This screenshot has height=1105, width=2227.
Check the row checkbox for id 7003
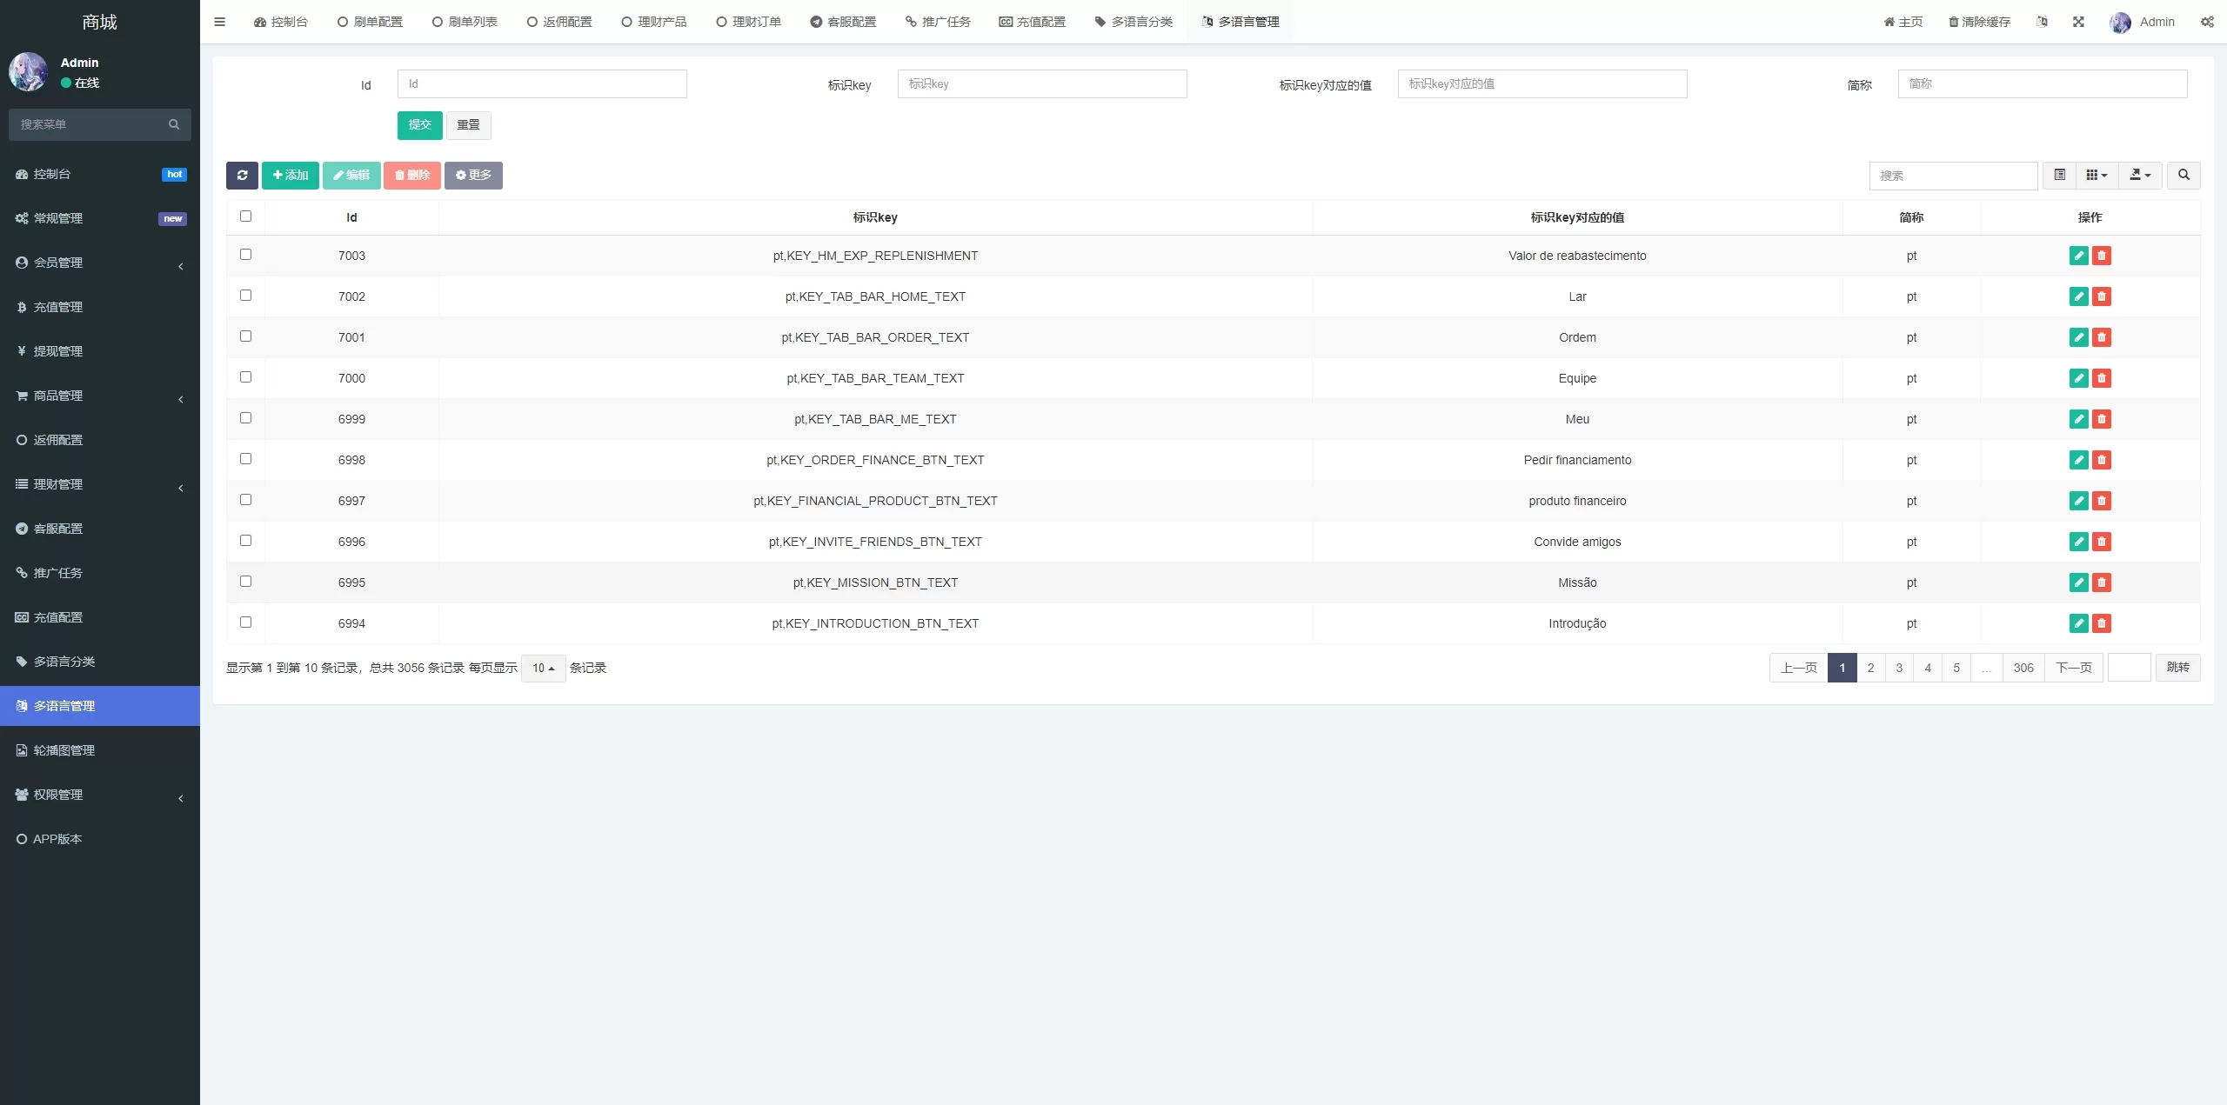[246, 254]
